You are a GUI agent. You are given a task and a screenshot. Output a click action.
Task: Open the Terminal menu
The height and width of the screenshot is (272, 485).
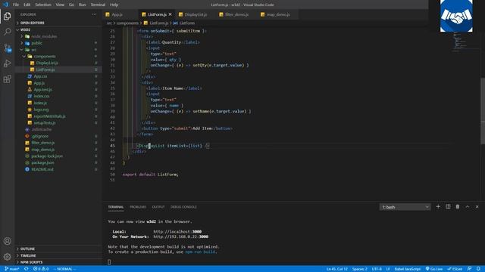coord(98,5)
